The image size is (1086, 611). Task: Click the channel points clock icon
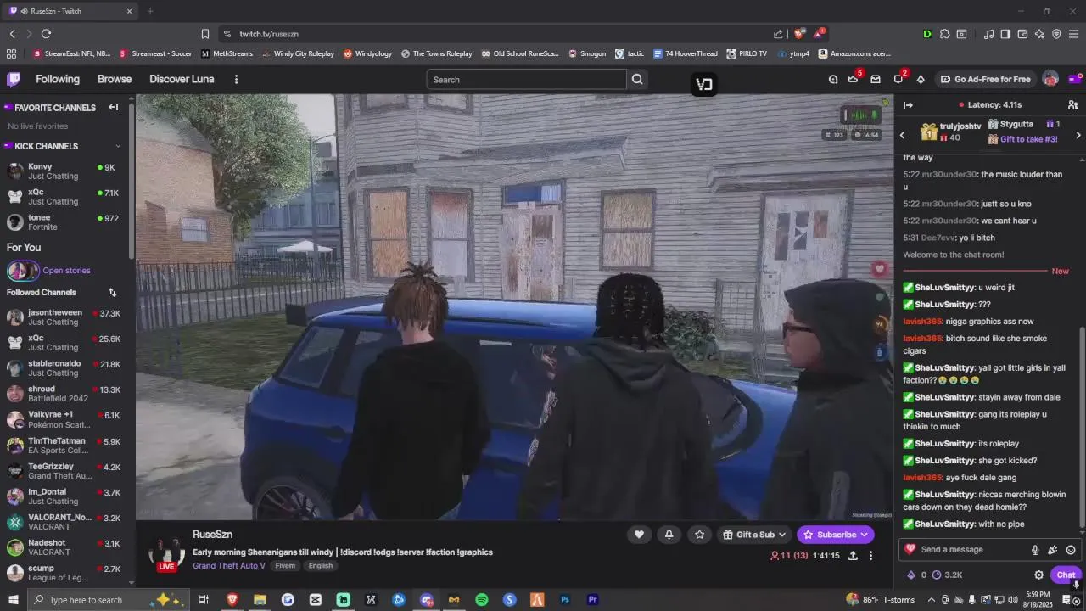(937, 575)
